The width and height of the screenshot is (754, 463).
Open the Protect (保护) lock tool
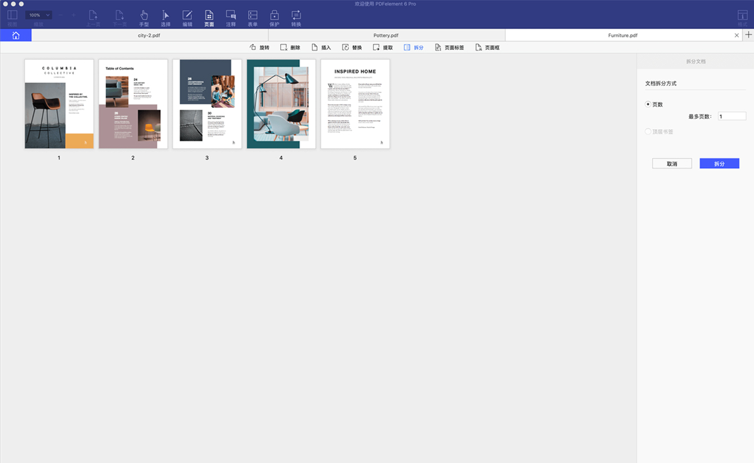tap(274, 17)
